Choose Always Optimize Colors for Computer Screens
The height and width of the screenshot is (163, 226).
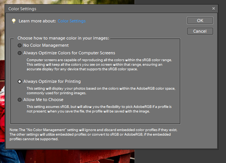(x=19, y=53)
